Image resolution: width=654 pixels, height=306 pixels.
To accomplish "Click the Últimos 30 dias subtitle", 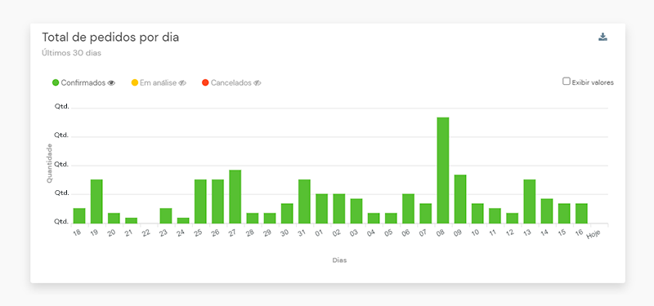I will coord(72,53).
